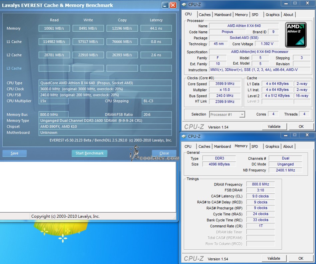Click the Multiplier x 15.0 value
Viewport: 316px width, 264px height.
[225, 90]
